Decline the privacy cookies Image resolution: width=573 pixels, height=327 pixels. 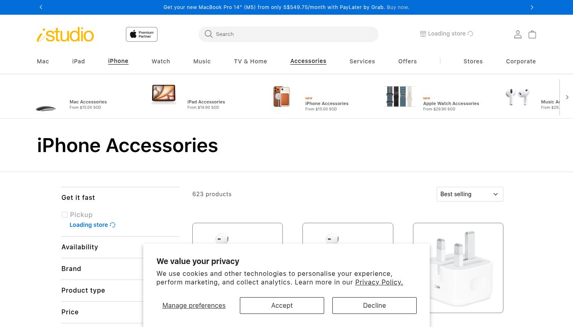pos(374,305)
